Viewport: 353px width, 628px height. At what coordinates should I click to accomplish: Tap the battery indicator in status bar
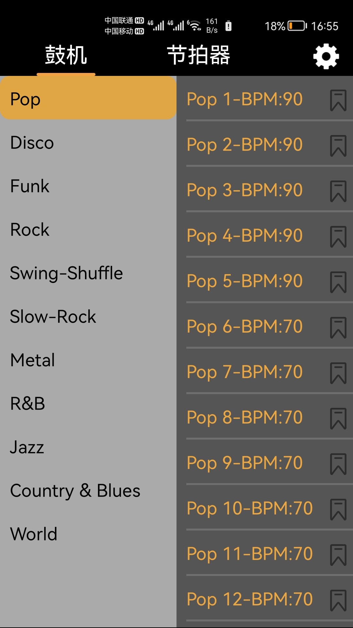297,26
